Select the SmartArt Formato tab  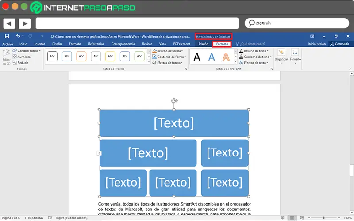pyautogui.click(x=222, y=44)
